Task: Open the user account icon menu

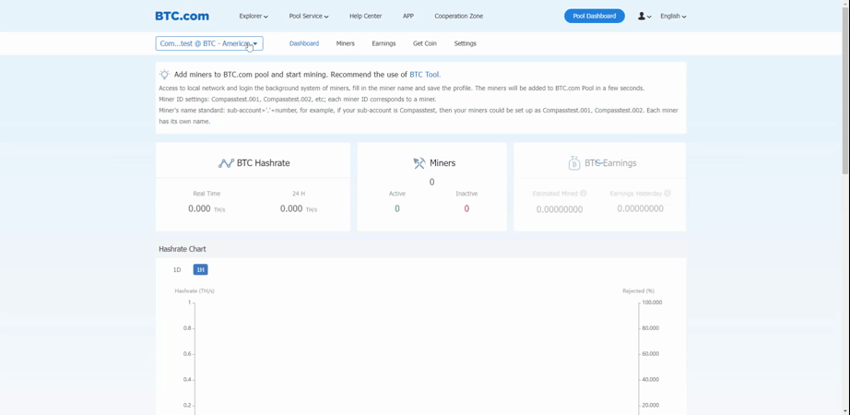Action: (x=644, y=17)
